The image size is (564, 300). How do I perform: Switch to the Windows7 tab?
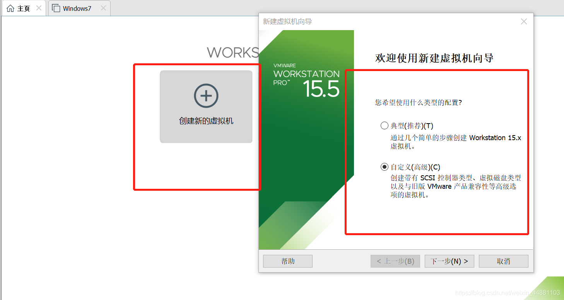[x=79, y=8]
